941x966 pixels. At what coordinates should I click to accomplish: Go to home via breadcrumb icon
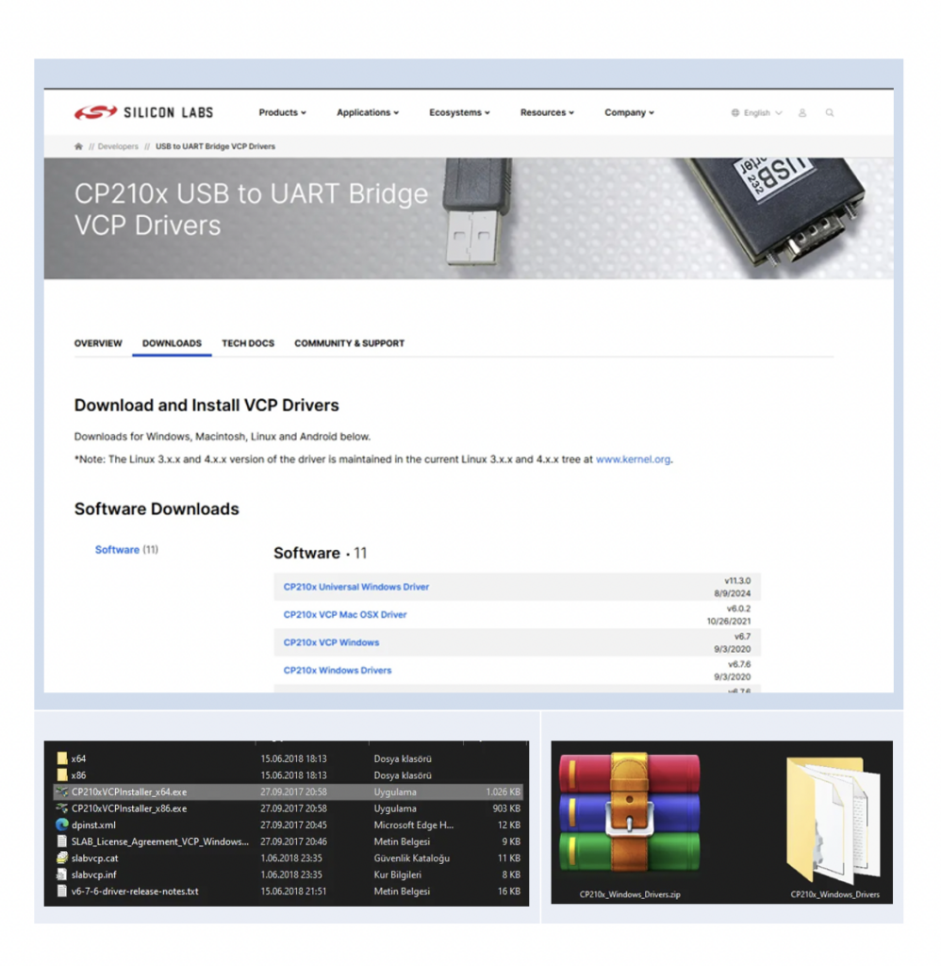coord(78,146)
